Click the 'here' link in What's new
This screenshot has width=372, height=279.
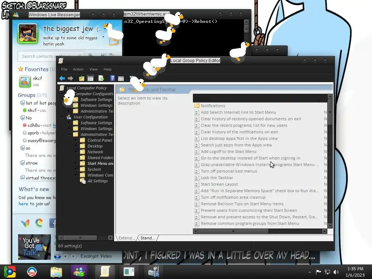[x=23, y=203]
